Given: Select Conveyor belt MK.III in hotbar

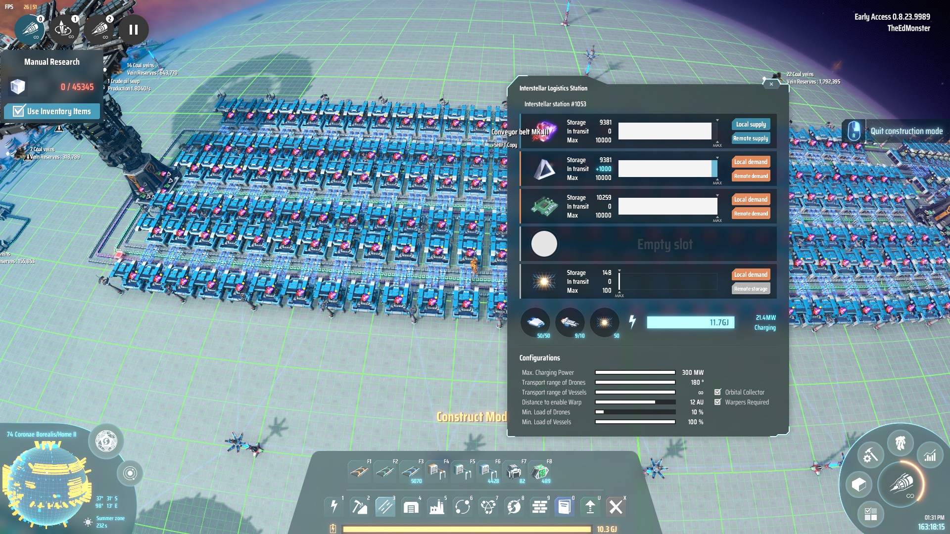Looking at the screenshot, I should coord(411,471).
